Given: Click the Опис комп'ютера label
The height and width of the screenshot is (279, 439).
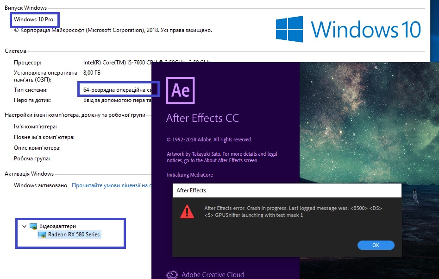Looking at the screenshot, I should coord(37,148).
